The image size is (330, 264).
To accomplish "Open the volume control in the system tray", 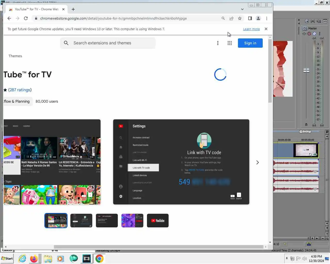I will [304, 259].
